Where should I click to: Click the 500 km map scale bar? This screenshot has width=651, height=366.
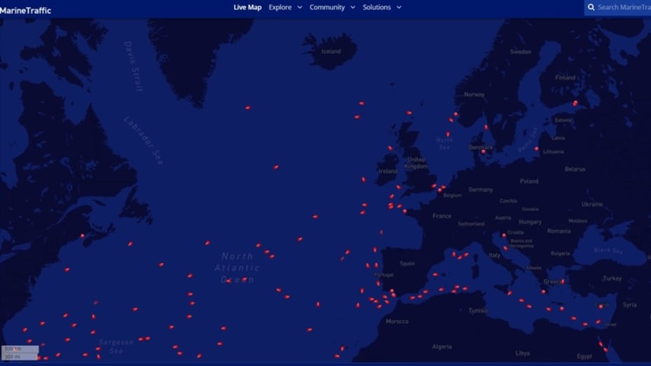click(x=20, y=349)
